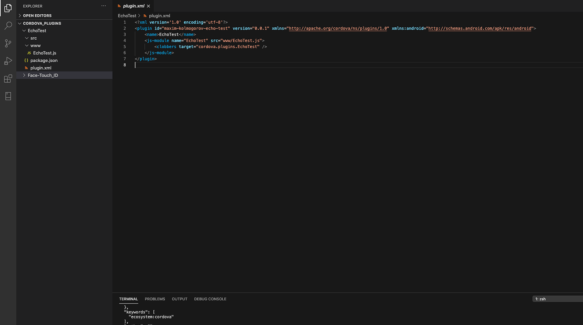The height and width of the screenshot is (325, 583).
Task: Open package.json from the file tree
Action: [x=64, y=61]
